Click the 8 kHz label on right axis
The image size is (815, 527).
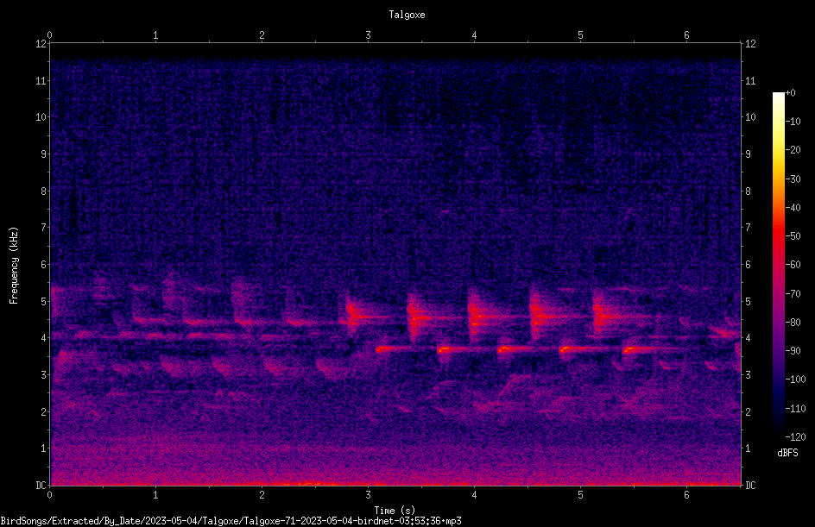(748, 191)
